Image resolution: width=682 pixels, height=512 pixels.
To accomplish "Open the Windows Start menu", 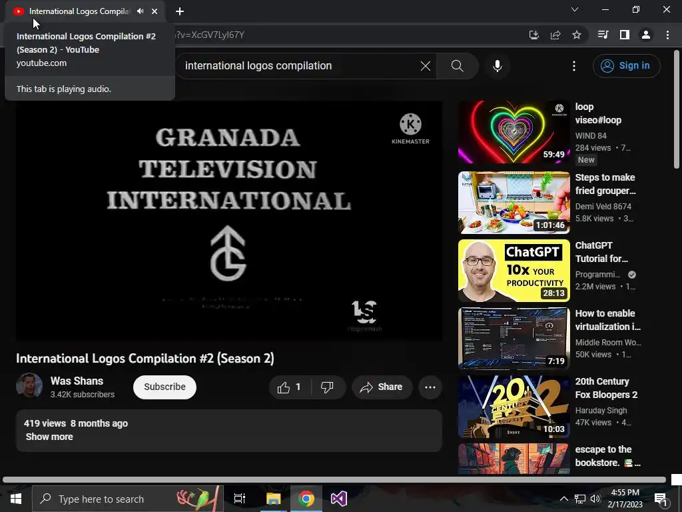I will point(16,499).
